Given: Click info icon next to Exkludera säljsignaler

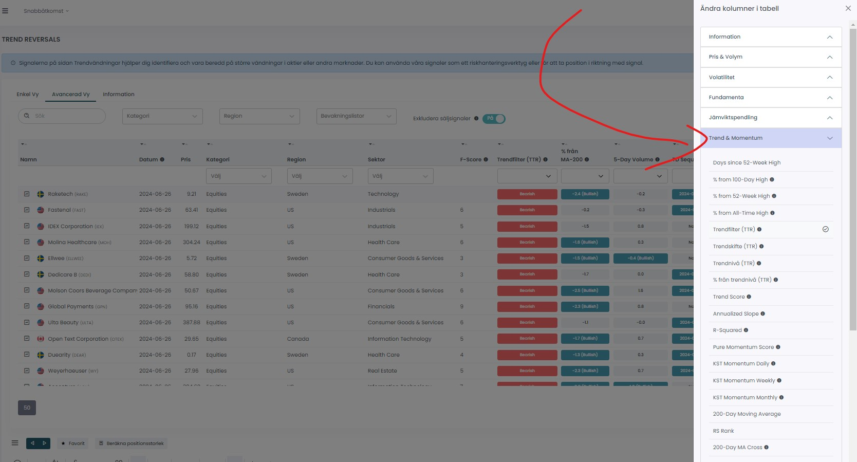Looking at the screenshot, I should click(476, 118).
